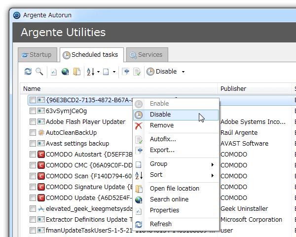Choose Open file location menu entry
Viewport: 296px width, 237px height.
[x=176, y=189]
